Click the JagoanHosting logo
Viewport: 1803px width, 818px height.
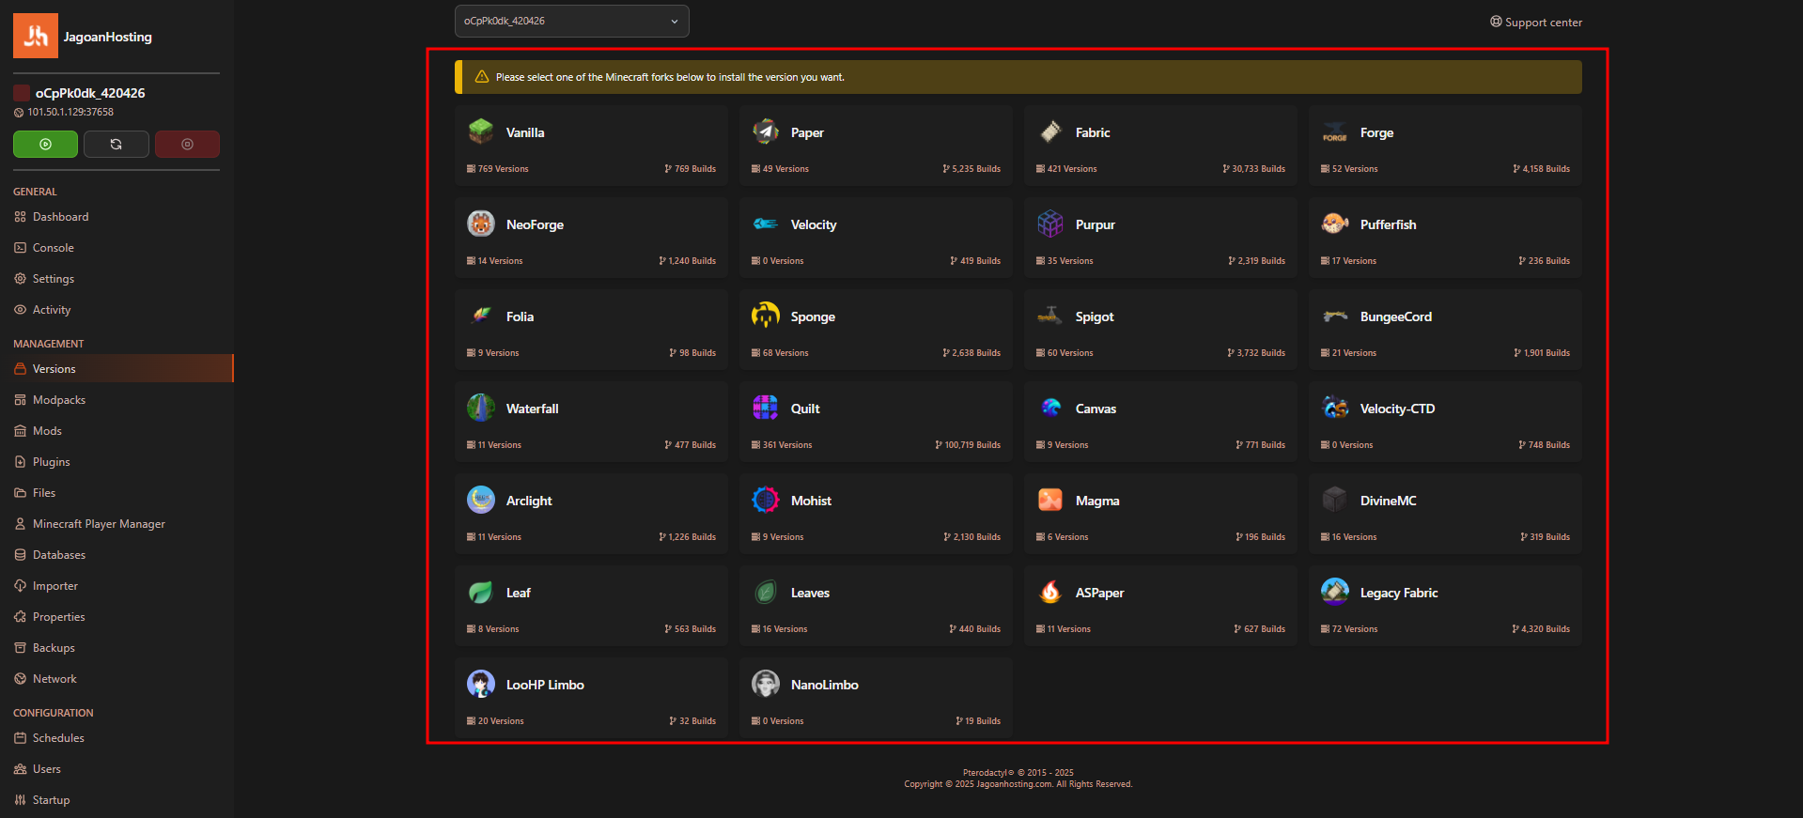tap(36, 36)
